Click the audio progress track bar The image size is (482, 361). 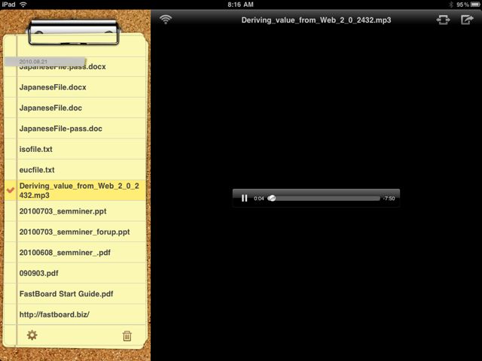[x=324, y=199]
